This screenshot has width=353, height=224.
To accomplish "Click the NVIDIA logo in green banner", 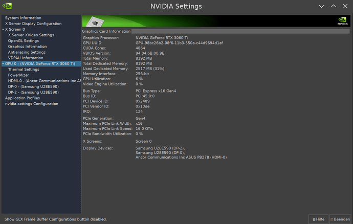I will pos(342,21).
